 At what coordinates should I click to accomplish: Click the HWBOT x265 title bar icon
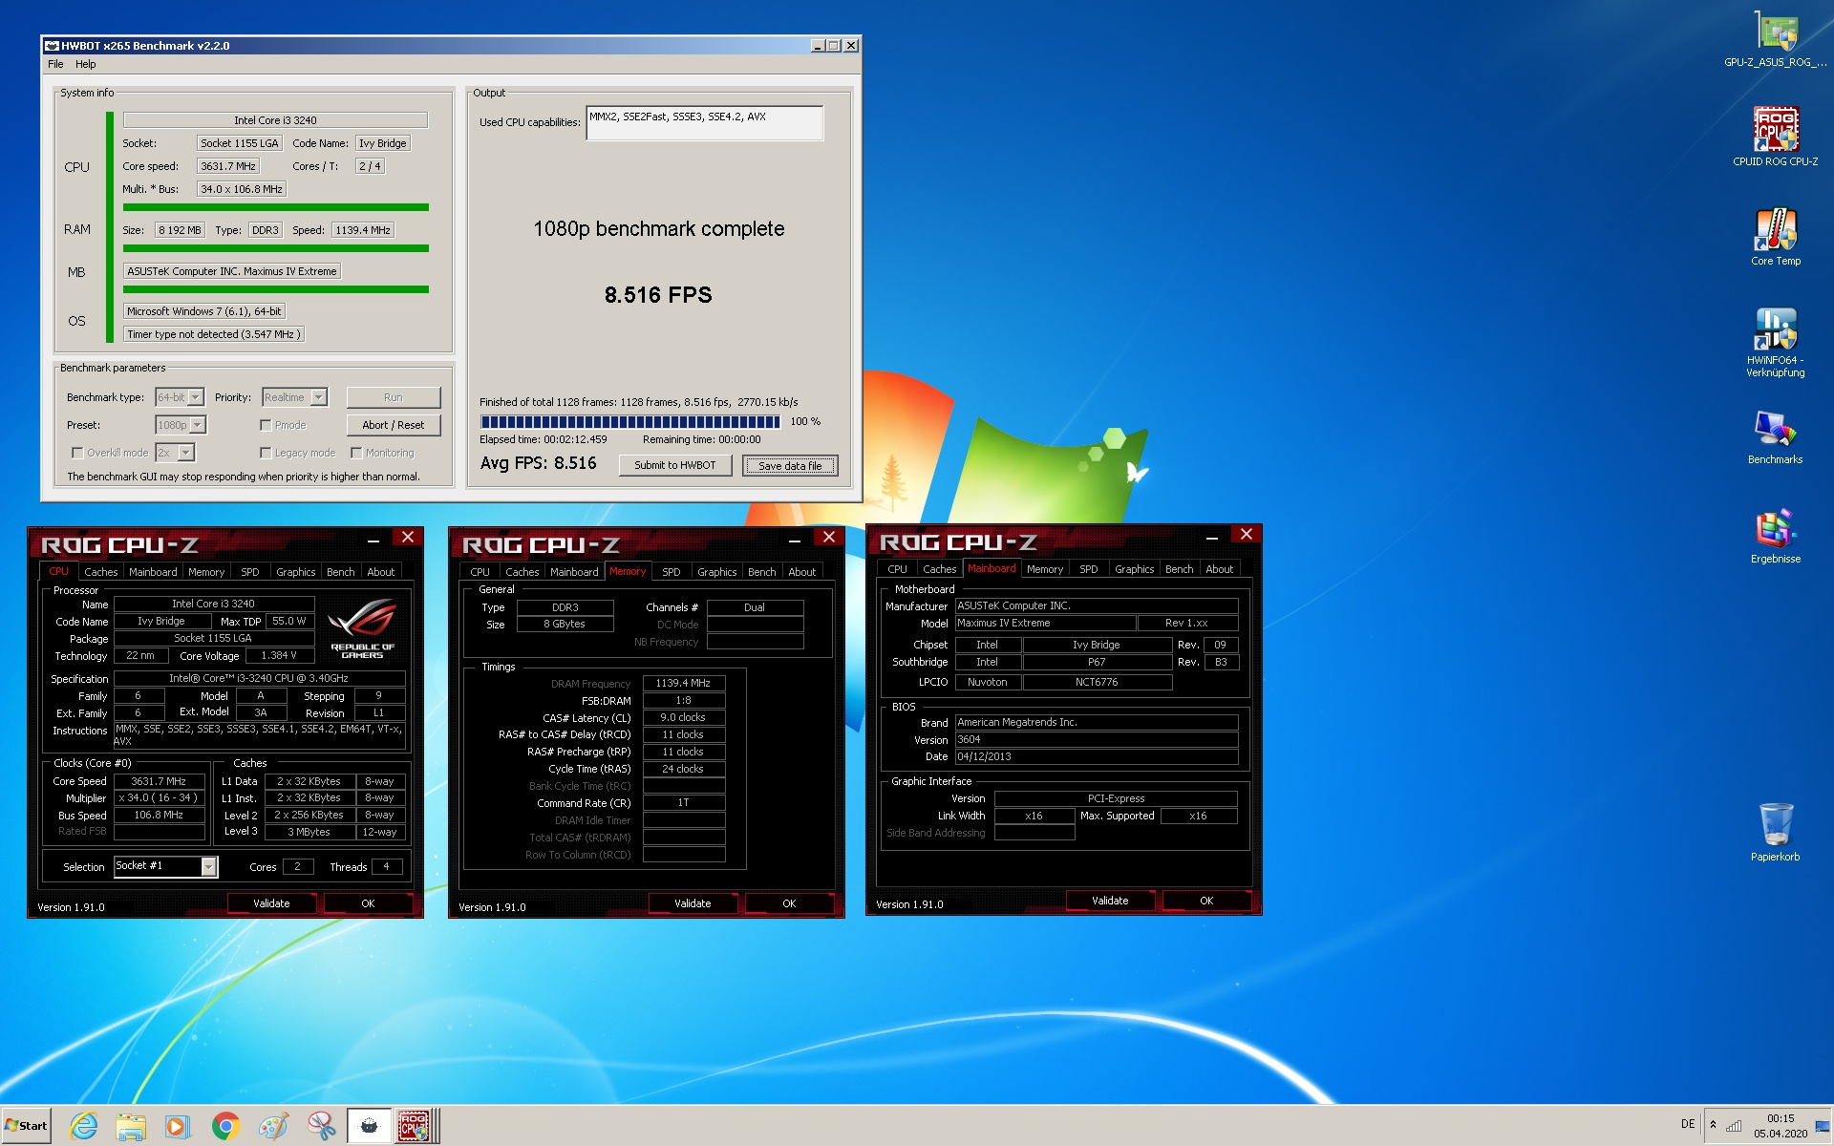pyautogui.click(x=52, y=46)
